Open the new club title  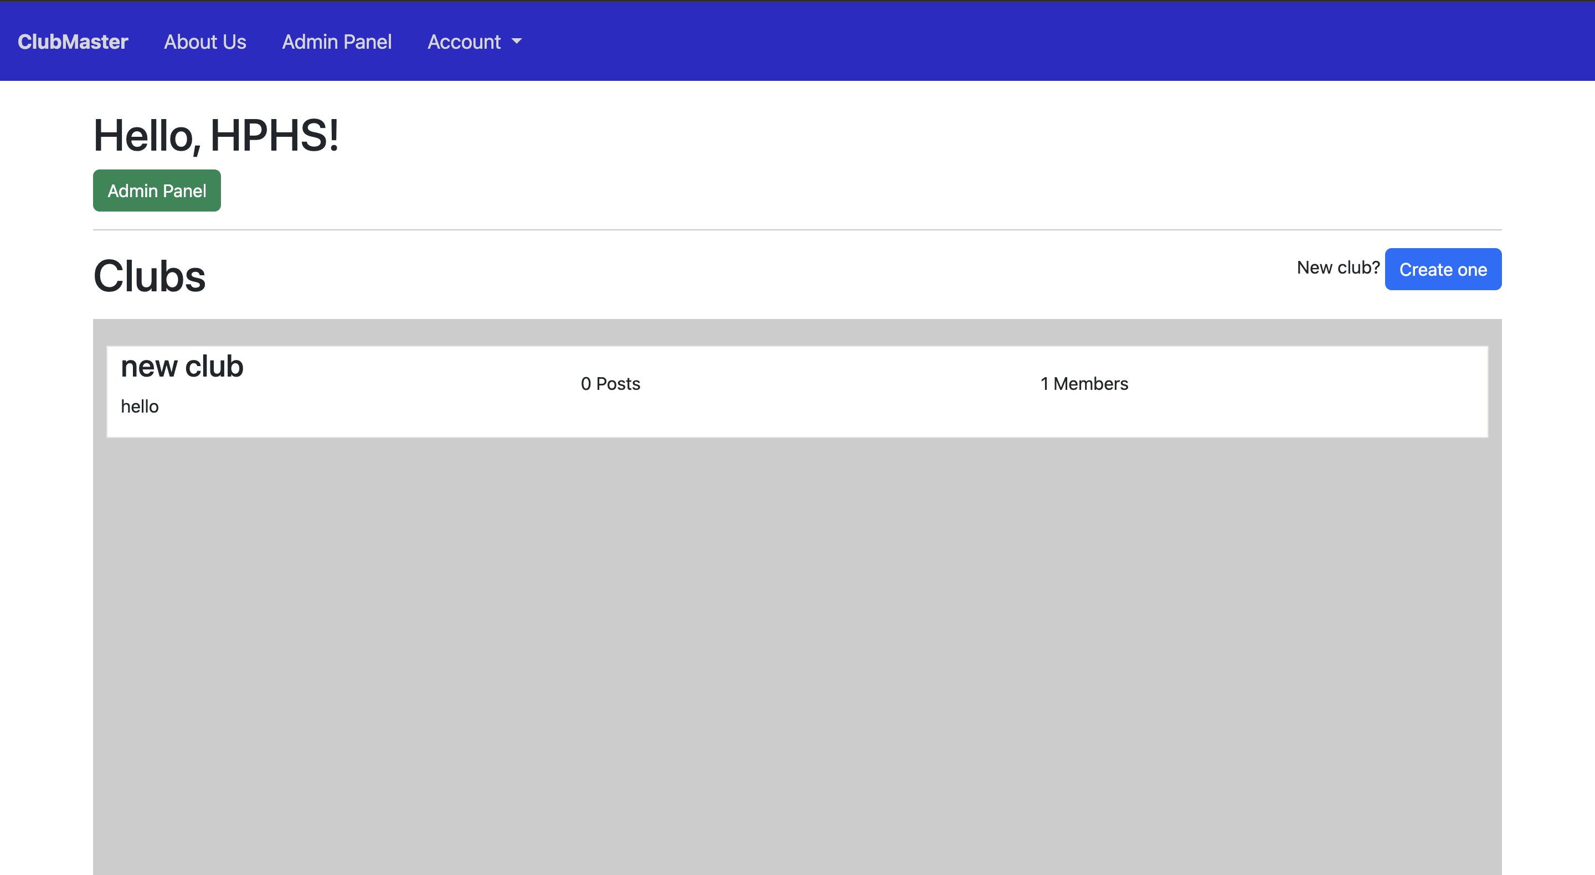coord(182,366)
